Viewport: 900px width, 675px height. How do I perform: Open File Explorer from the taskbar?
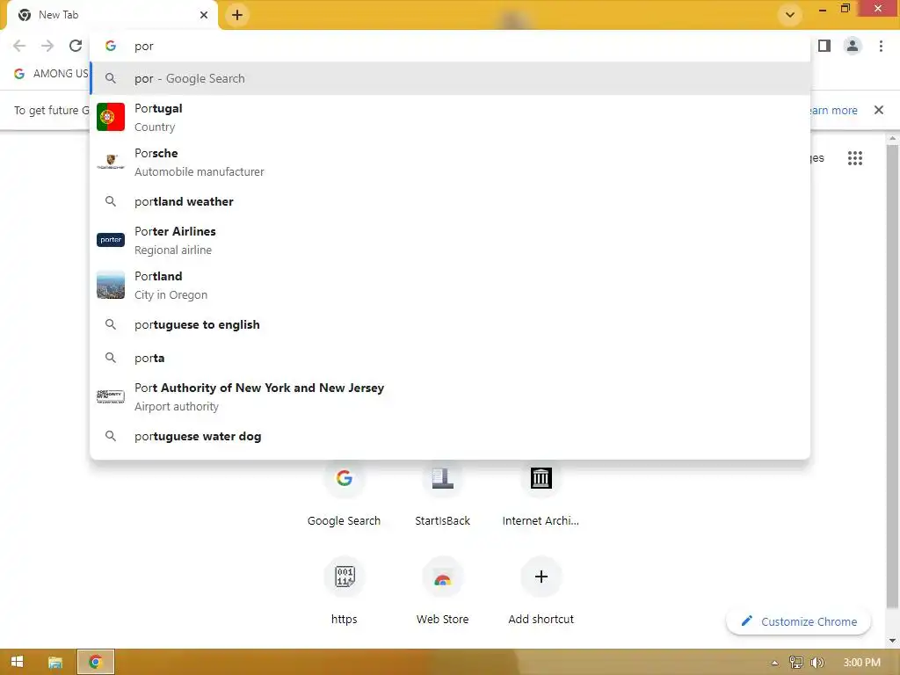tap(55, 663)
